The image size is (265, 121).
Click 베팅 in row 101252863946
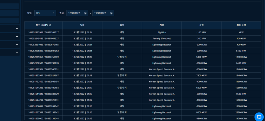click(x=122, y=32)
